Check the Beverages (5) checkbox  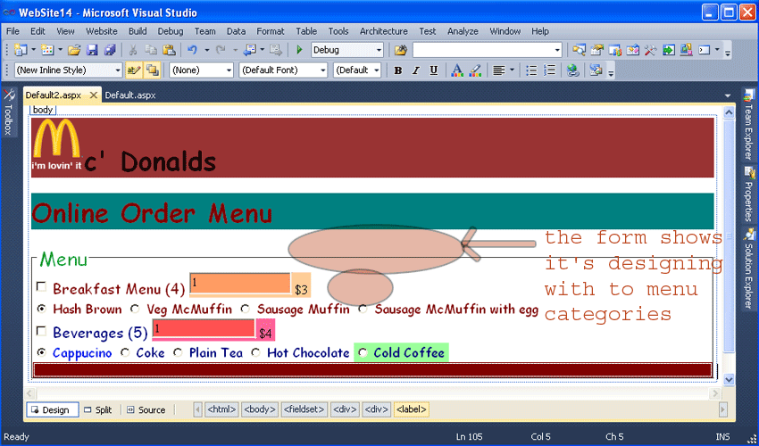tap(42, 331)
